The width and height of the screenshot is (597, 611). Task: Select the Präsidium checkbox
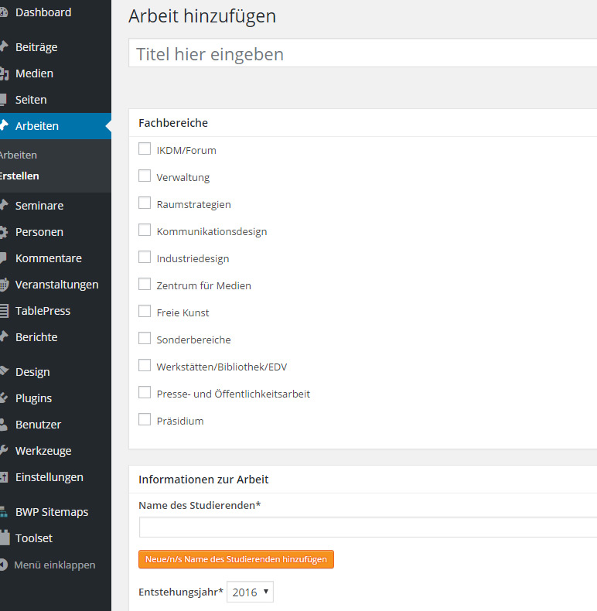145,419
